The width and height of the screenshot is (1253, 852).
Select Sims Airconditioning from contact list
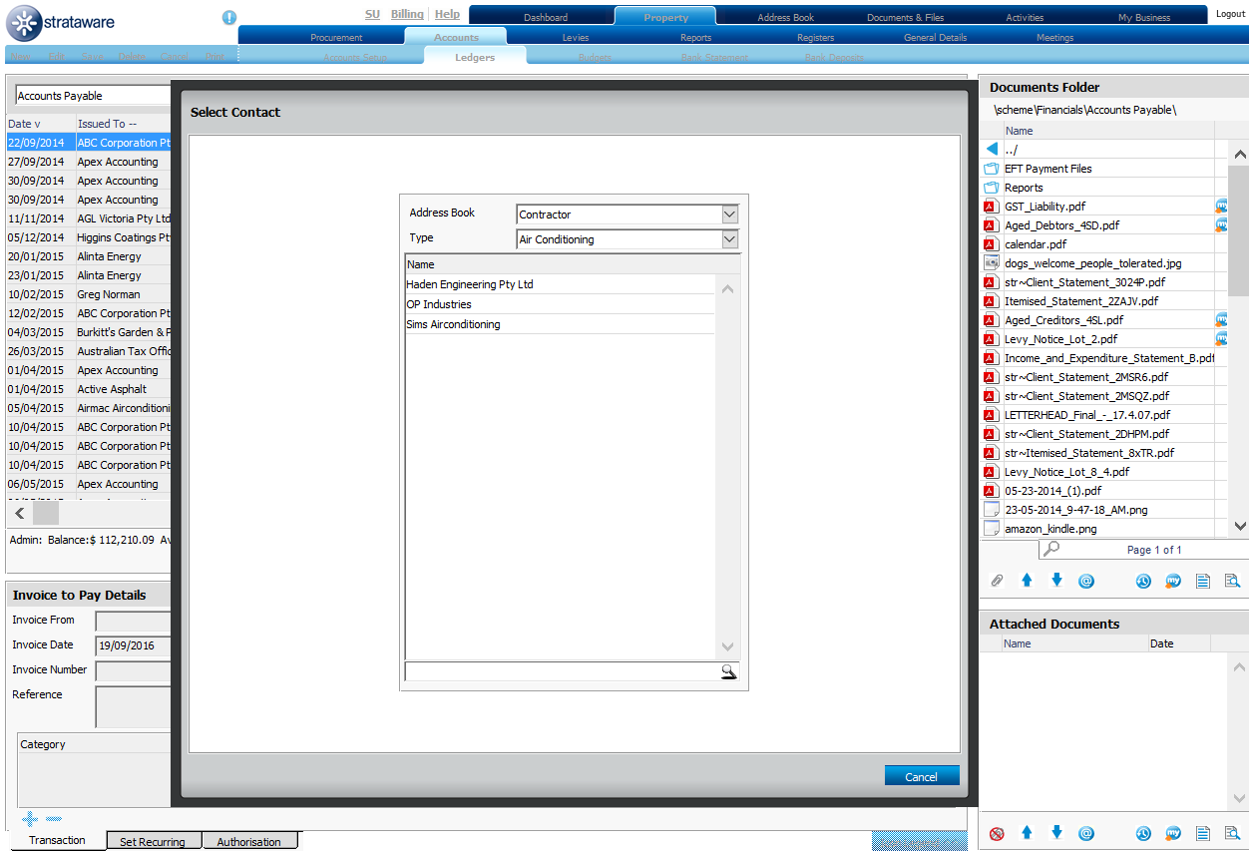453,324
